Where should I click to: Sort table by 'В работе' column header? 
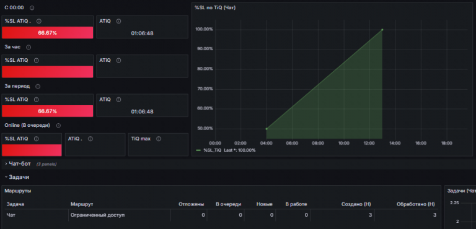(x=296, y=204)
